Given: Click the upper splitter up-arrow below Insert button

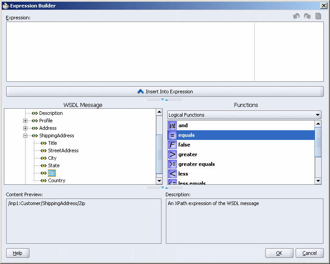Looking at the screenshot, I should tap(166, 99).
